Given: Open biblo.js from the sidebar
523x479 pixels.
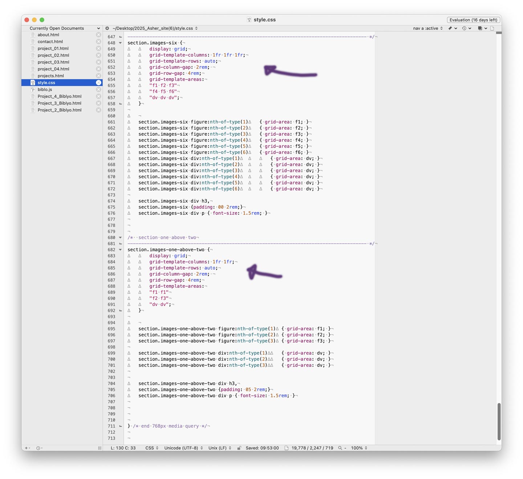Looking at the screenshot, I should [45, 90].
